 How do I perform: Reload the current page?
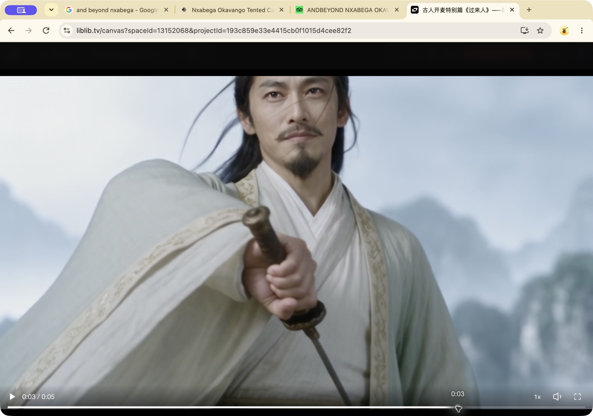point(46,31)
